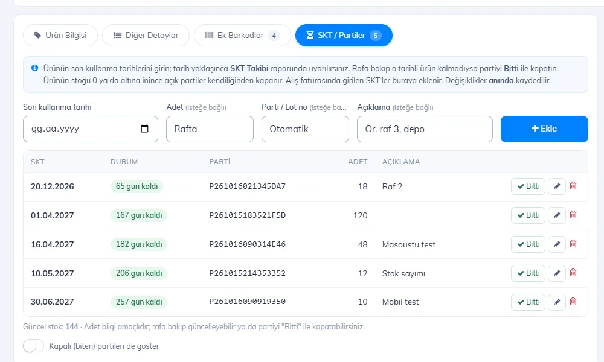
Task: Select the SKT / Partiler tab
Action: 344,36
